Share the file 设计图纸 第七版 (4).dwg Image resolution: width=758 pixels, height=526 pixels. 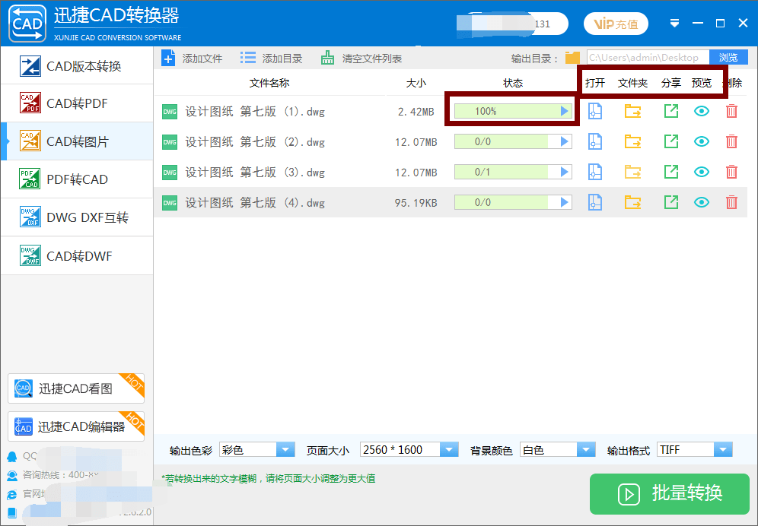[x=671, y=202]
